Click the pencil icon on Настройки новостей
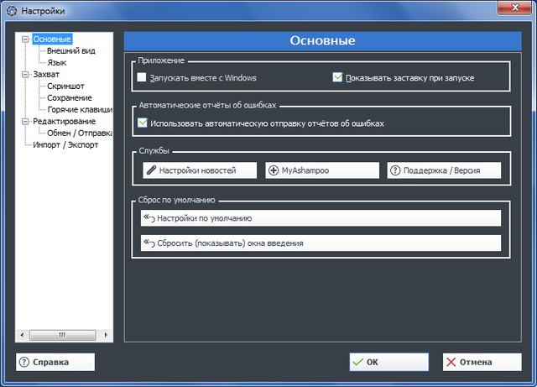 (151, 170)
